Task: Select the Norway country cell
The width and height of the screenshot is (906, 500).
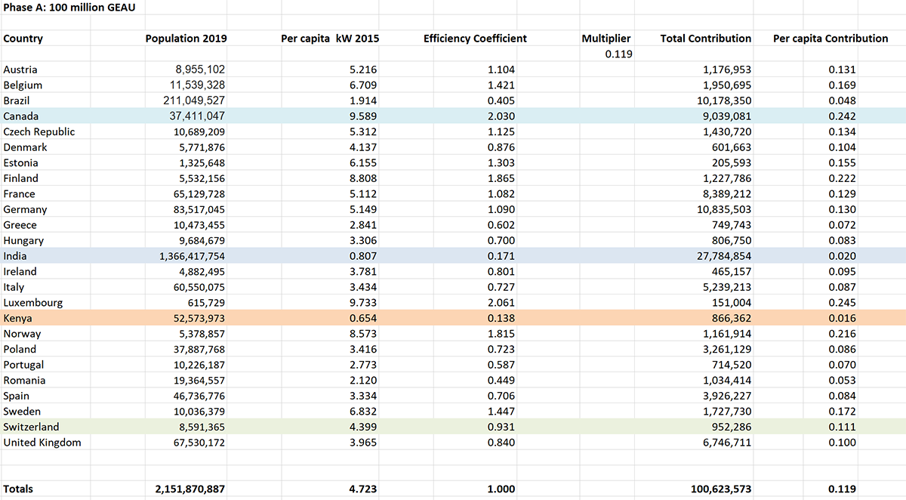Action: (22, 334)
